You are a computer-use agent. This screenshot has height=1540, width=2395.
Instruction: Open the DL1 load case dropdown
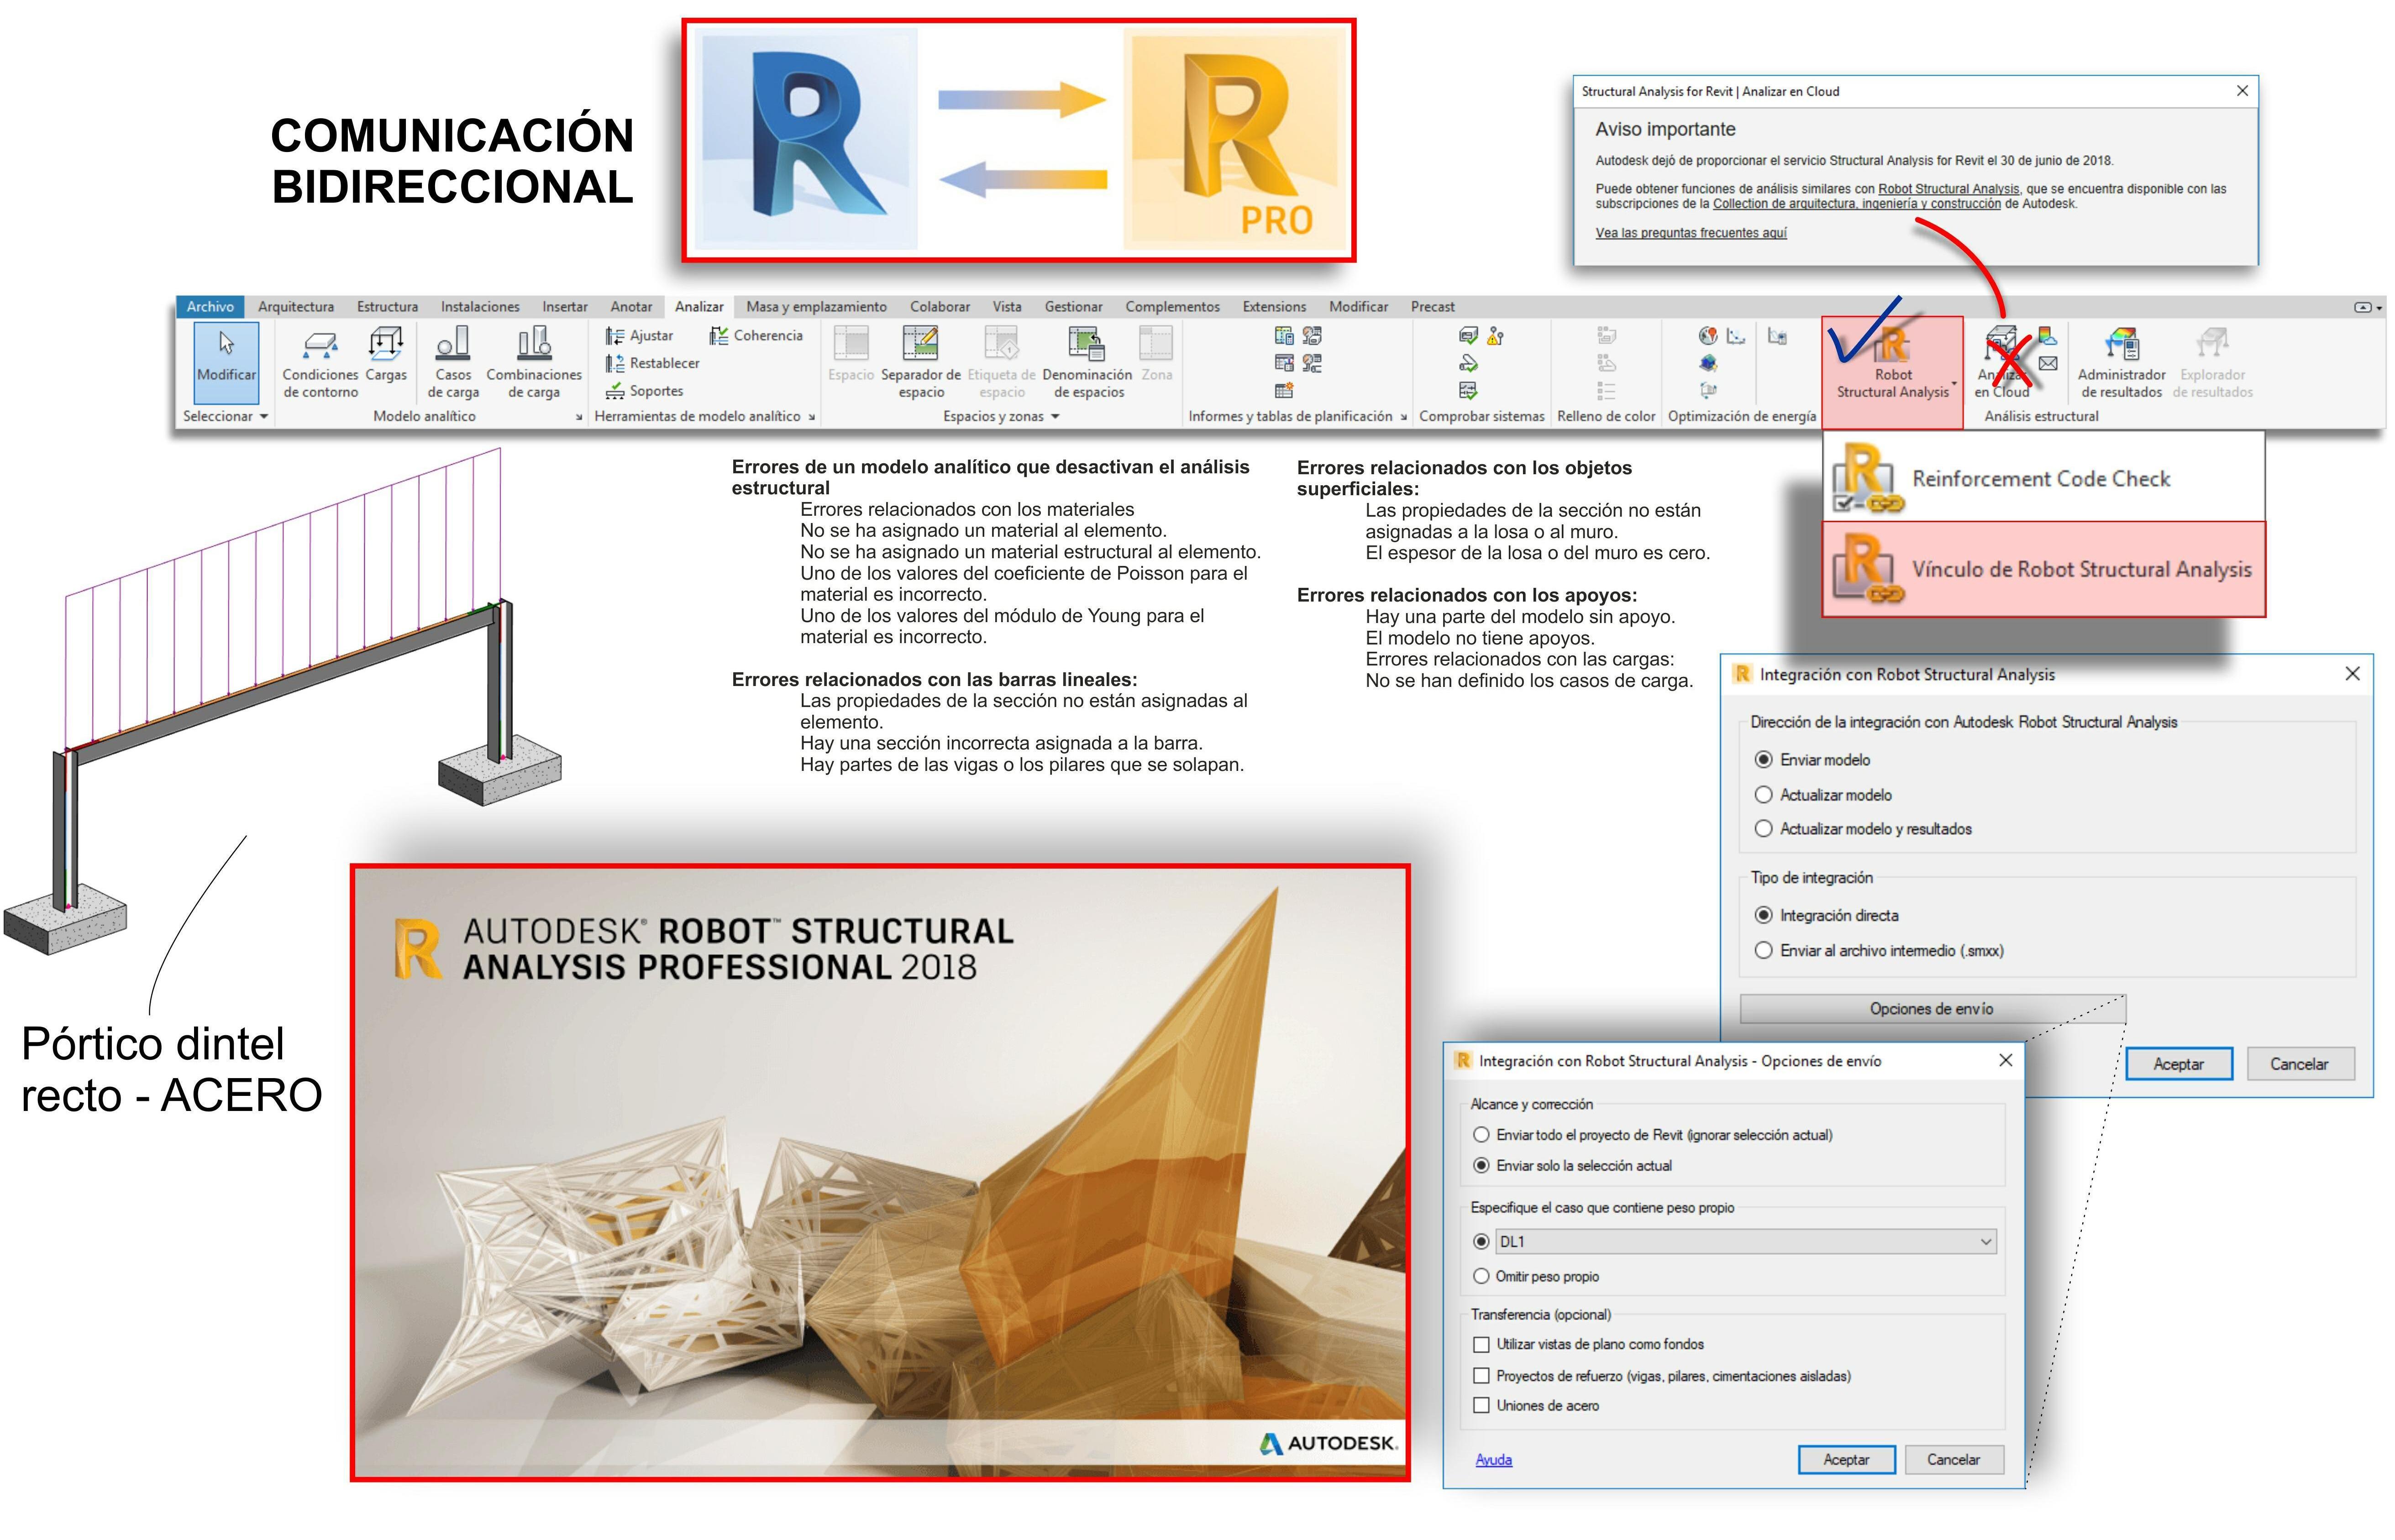(1985, 1243)
